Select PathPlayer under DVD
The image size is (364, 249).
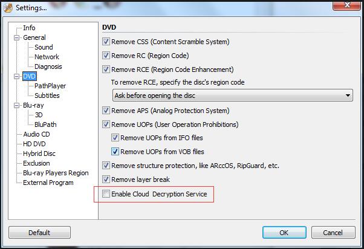[50, 86]
